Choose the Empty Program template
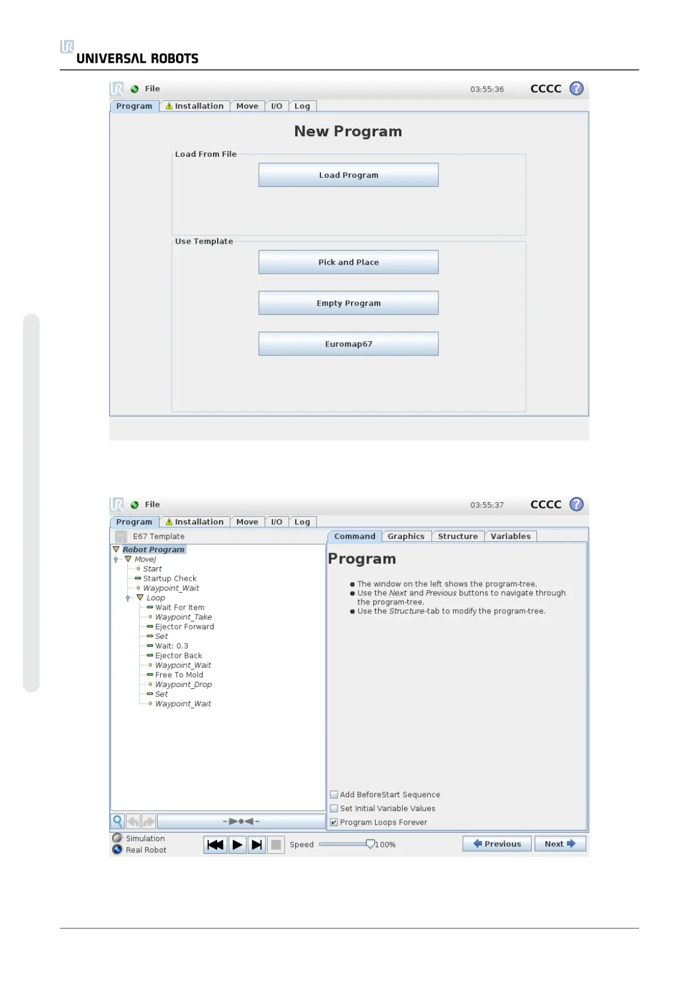Screen dimensions: 699x989 coord(349,303)
